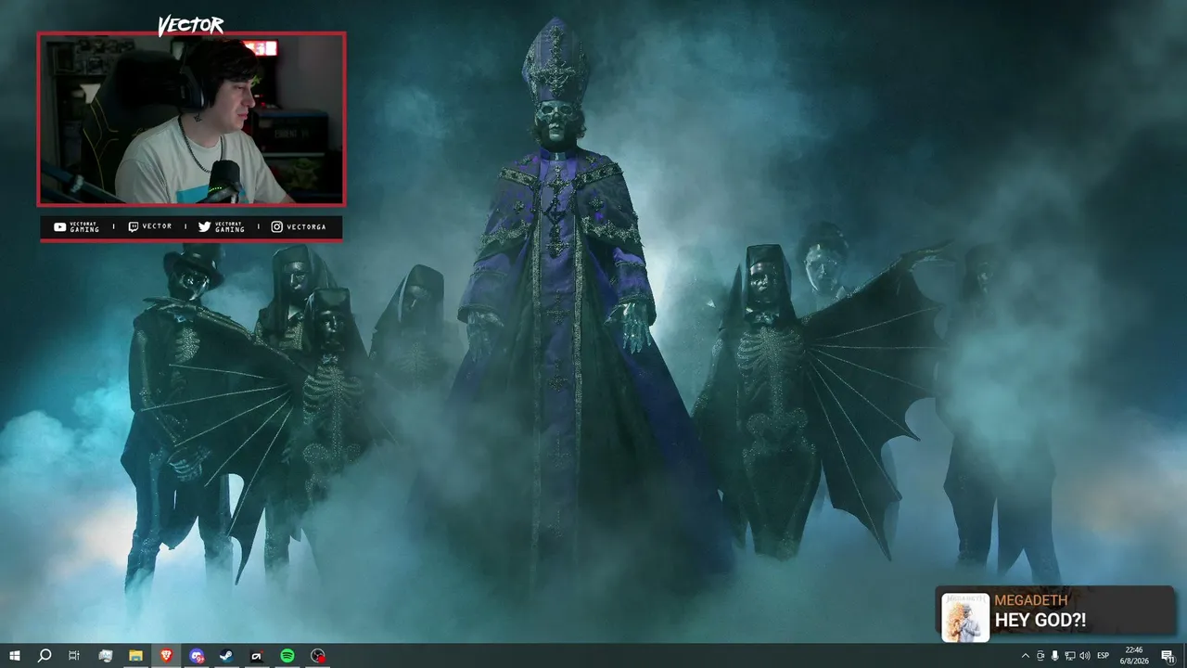Open taskbar search magnifier
The image size is (1187, 668).
pos(44,656)
